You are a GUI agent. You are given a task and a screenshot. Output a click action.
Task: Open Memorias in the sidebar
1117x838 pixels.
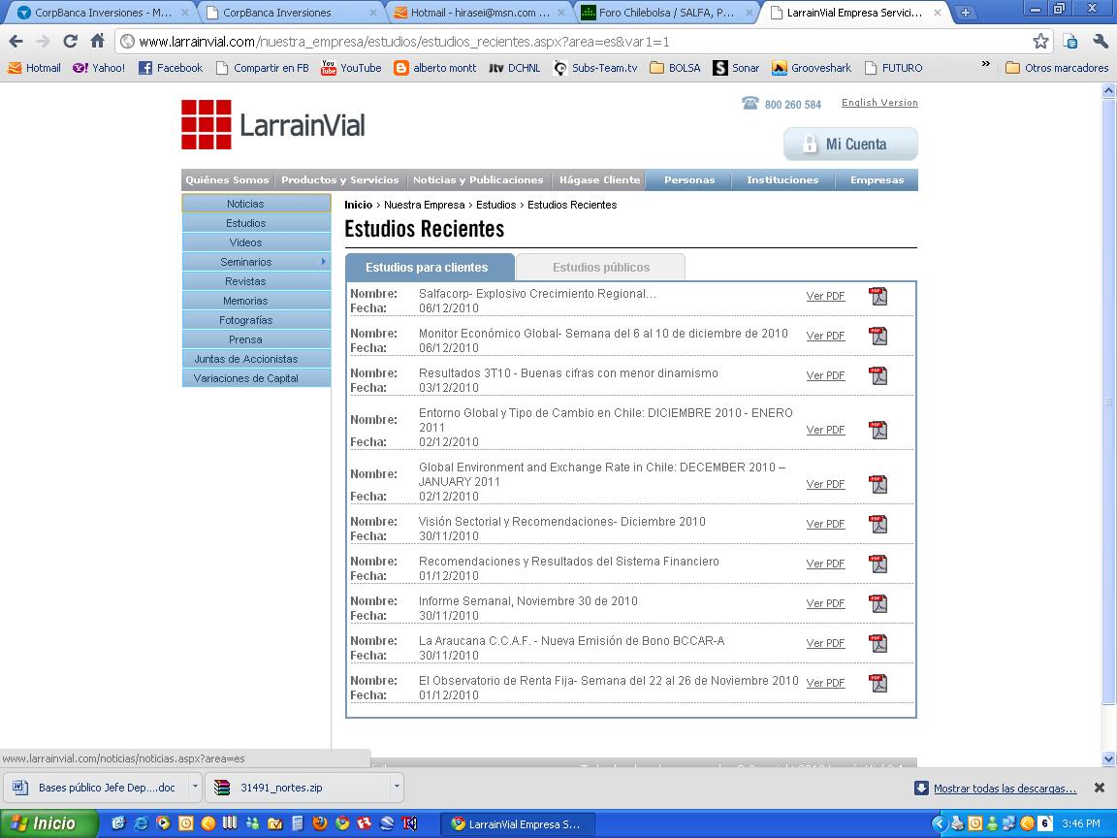coord(256,301)
